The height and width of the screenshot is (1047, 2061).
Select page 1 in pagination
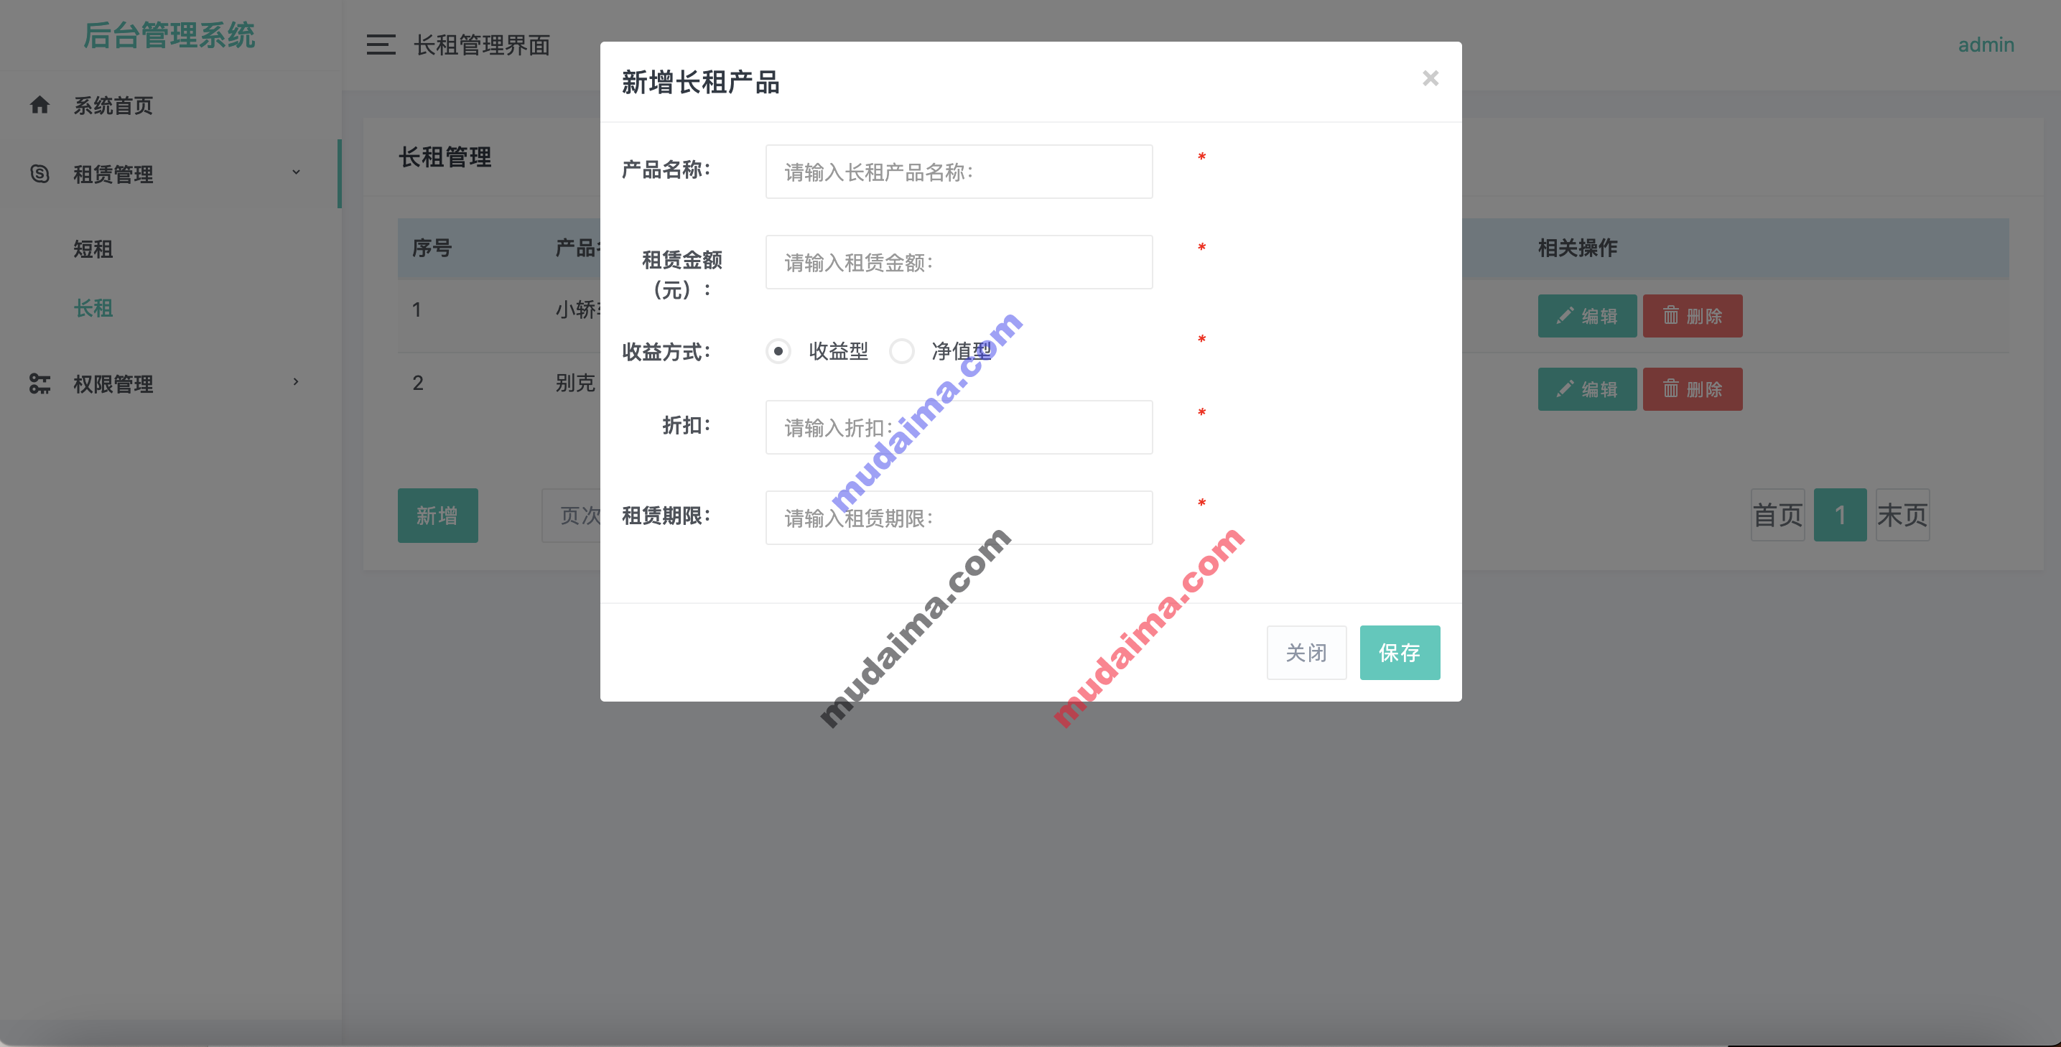pyautogui.click(x=1840, y=515)
